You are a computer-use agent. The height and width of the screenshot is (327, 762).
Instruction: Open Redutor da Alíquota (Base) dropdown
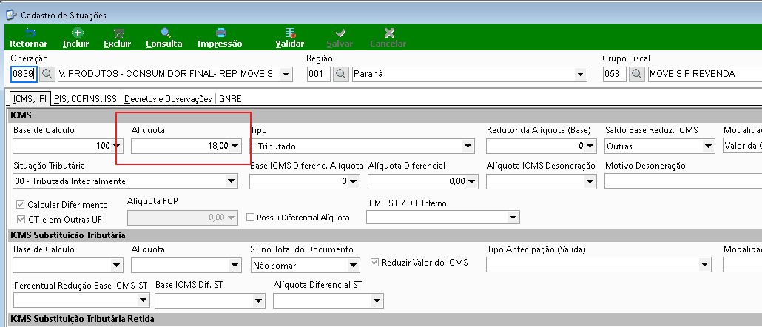(590, 146)
